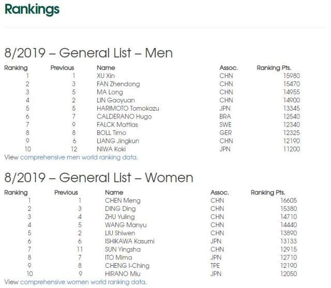Viewport: 331px width, 288px height.
Task: Click men's Ranking Pts. column header
Action: [x=274, y=68]
